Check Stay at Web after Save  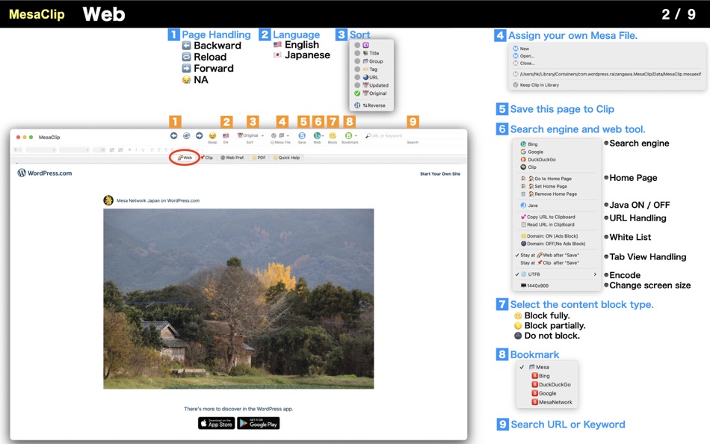click(x=547, y=255)
